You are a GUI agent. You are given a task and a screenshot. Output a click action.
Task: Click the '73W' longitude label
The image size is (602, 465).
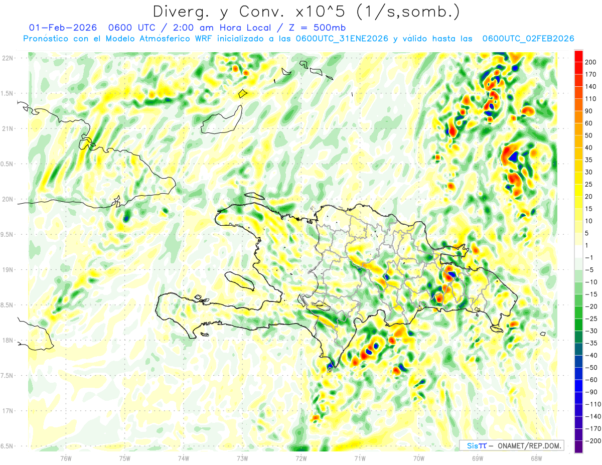242,458
